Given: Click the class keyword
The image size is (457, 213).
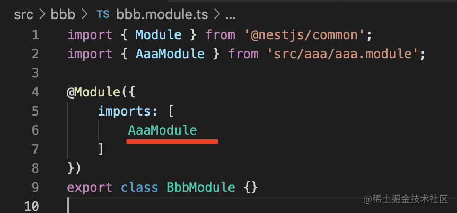Looking at the screenshot, I should point(139,187).
